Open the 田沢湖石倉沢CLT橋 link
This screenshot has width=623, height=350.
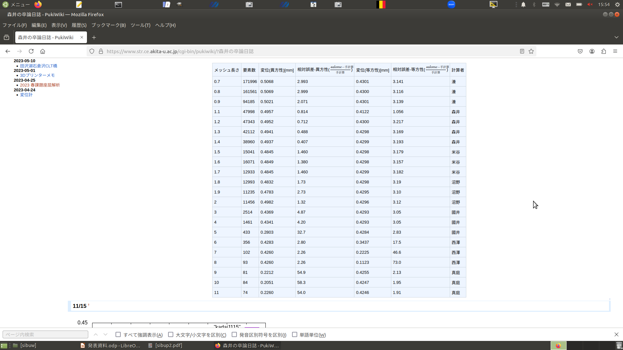[x=38, y=66]
